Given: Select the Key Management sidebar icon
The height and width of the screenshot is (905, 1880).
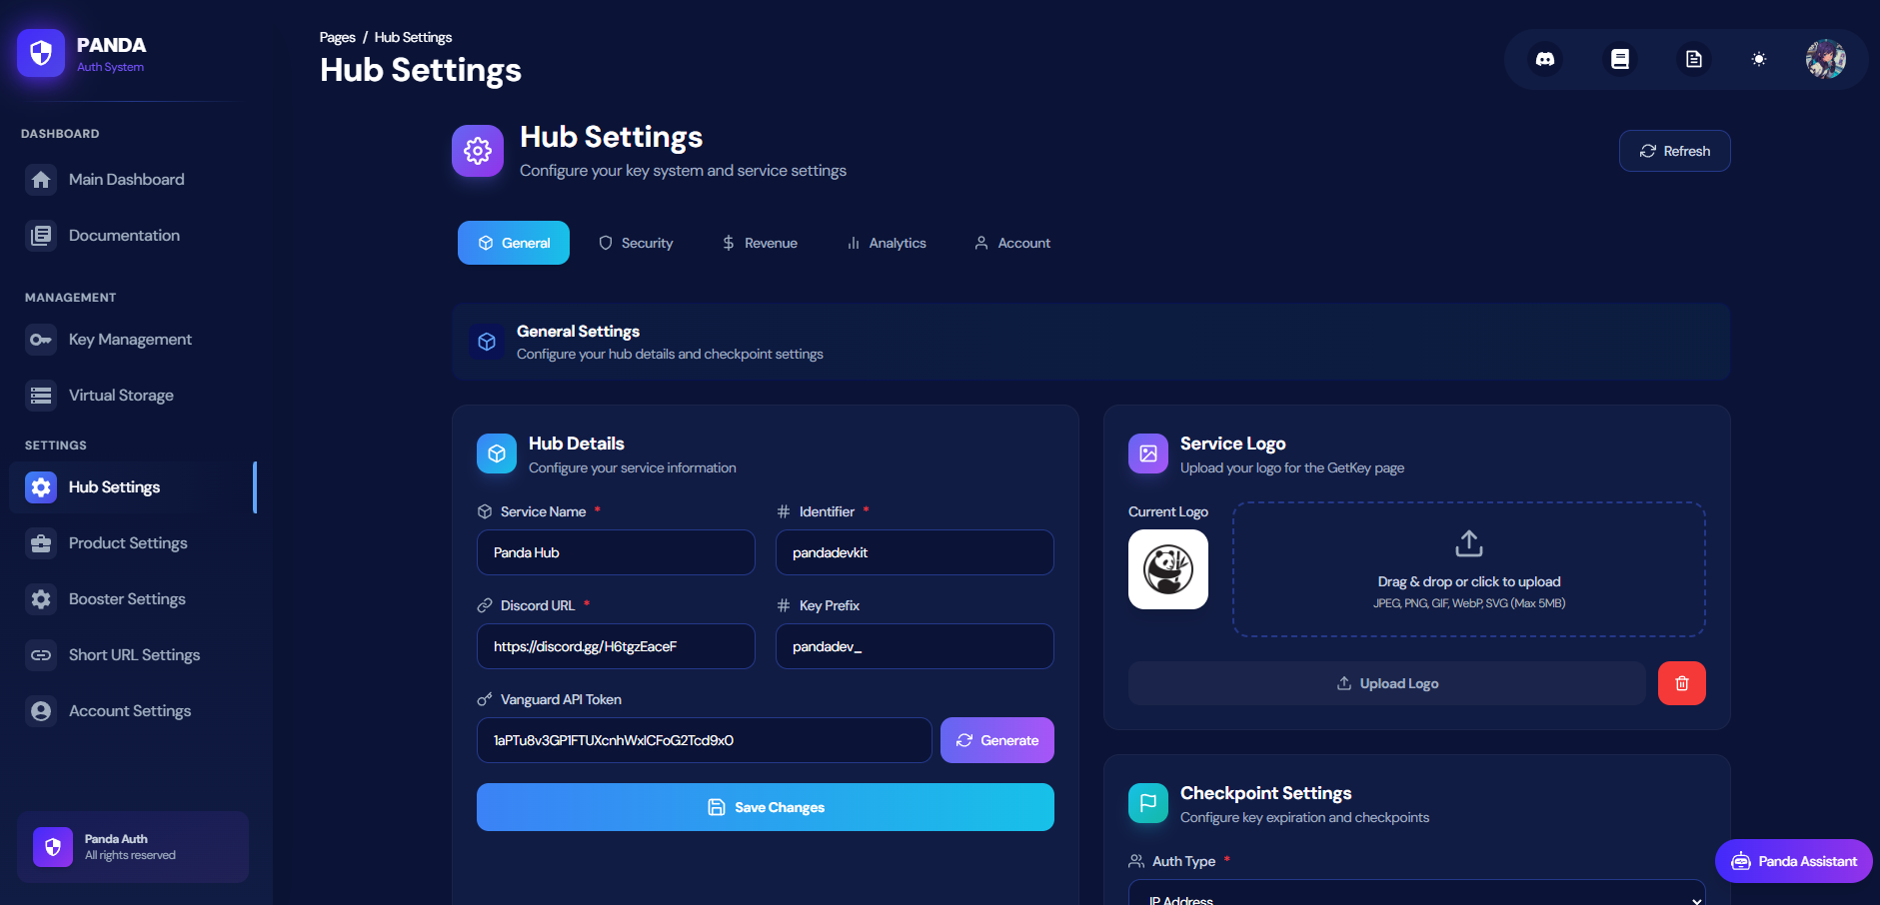Looking at the screenshot, I should (41, 340).
